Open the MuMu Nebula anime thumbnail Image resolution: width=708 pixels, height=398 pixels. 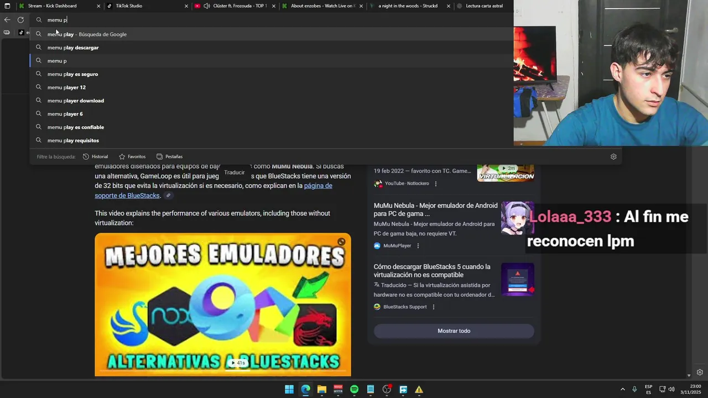[517, 218]
